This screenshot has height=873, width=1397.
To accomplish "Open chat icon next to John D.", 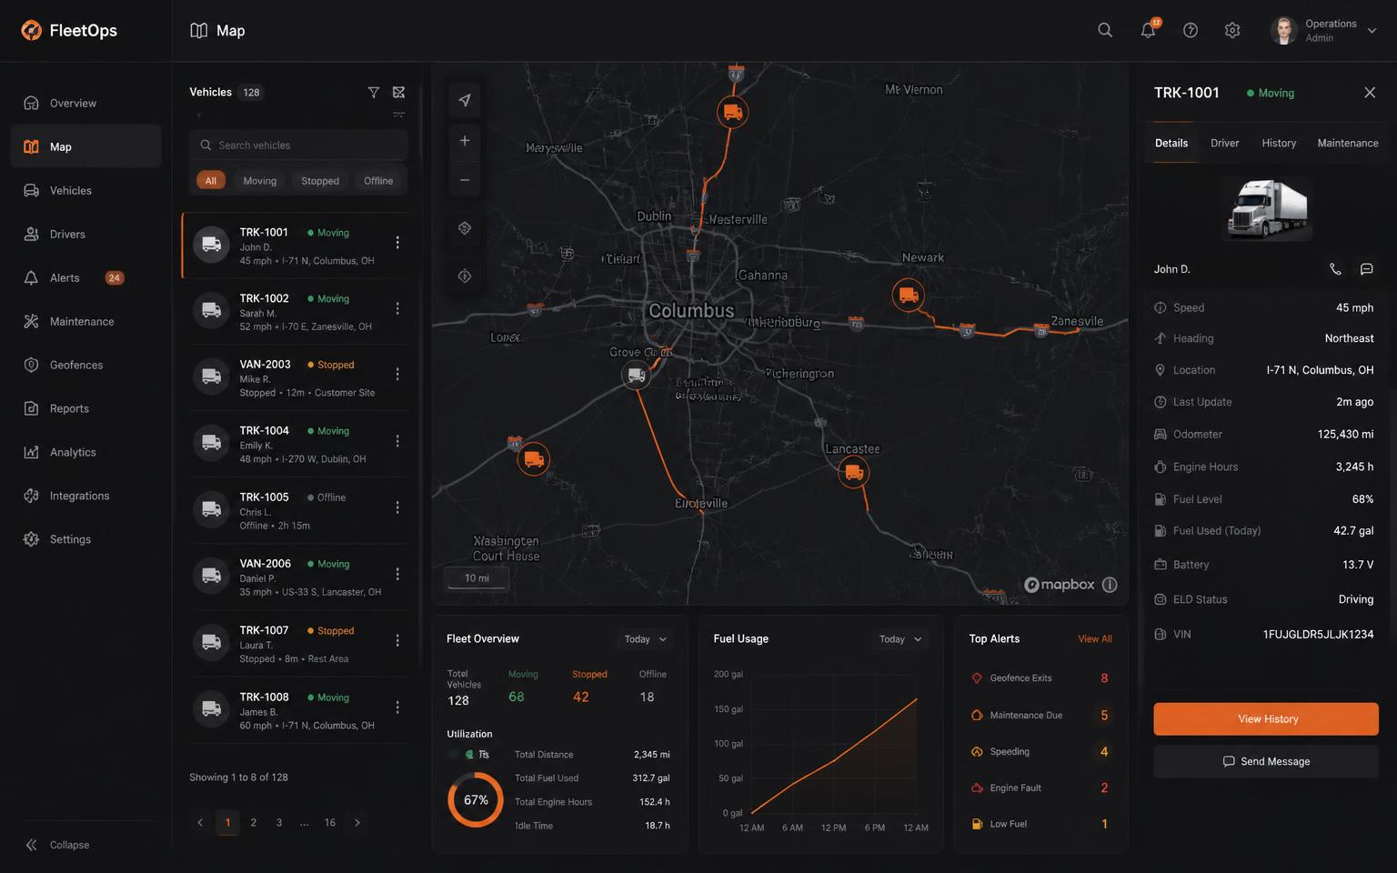I will 1366,269.
